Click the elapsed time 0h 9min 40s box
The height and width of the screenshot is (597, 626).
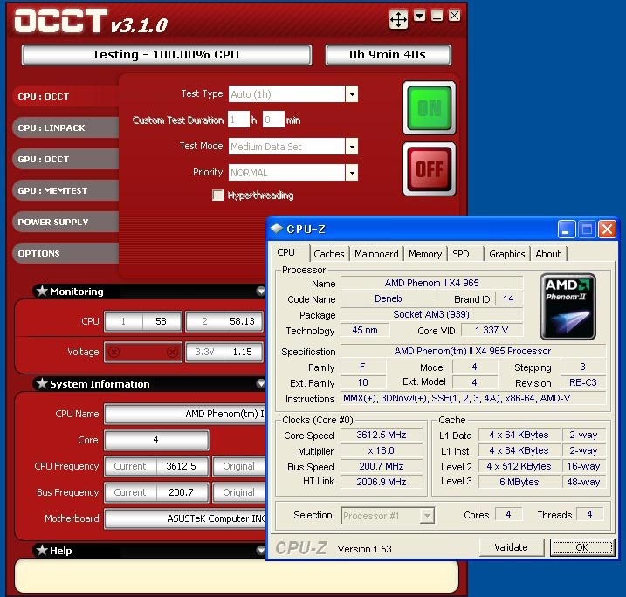[x=388, y=55]
